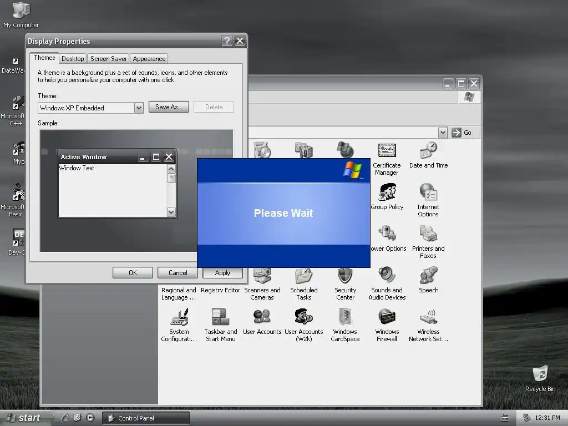
Task: Open the Windows Firewall icon
Action: click(387, 317)
